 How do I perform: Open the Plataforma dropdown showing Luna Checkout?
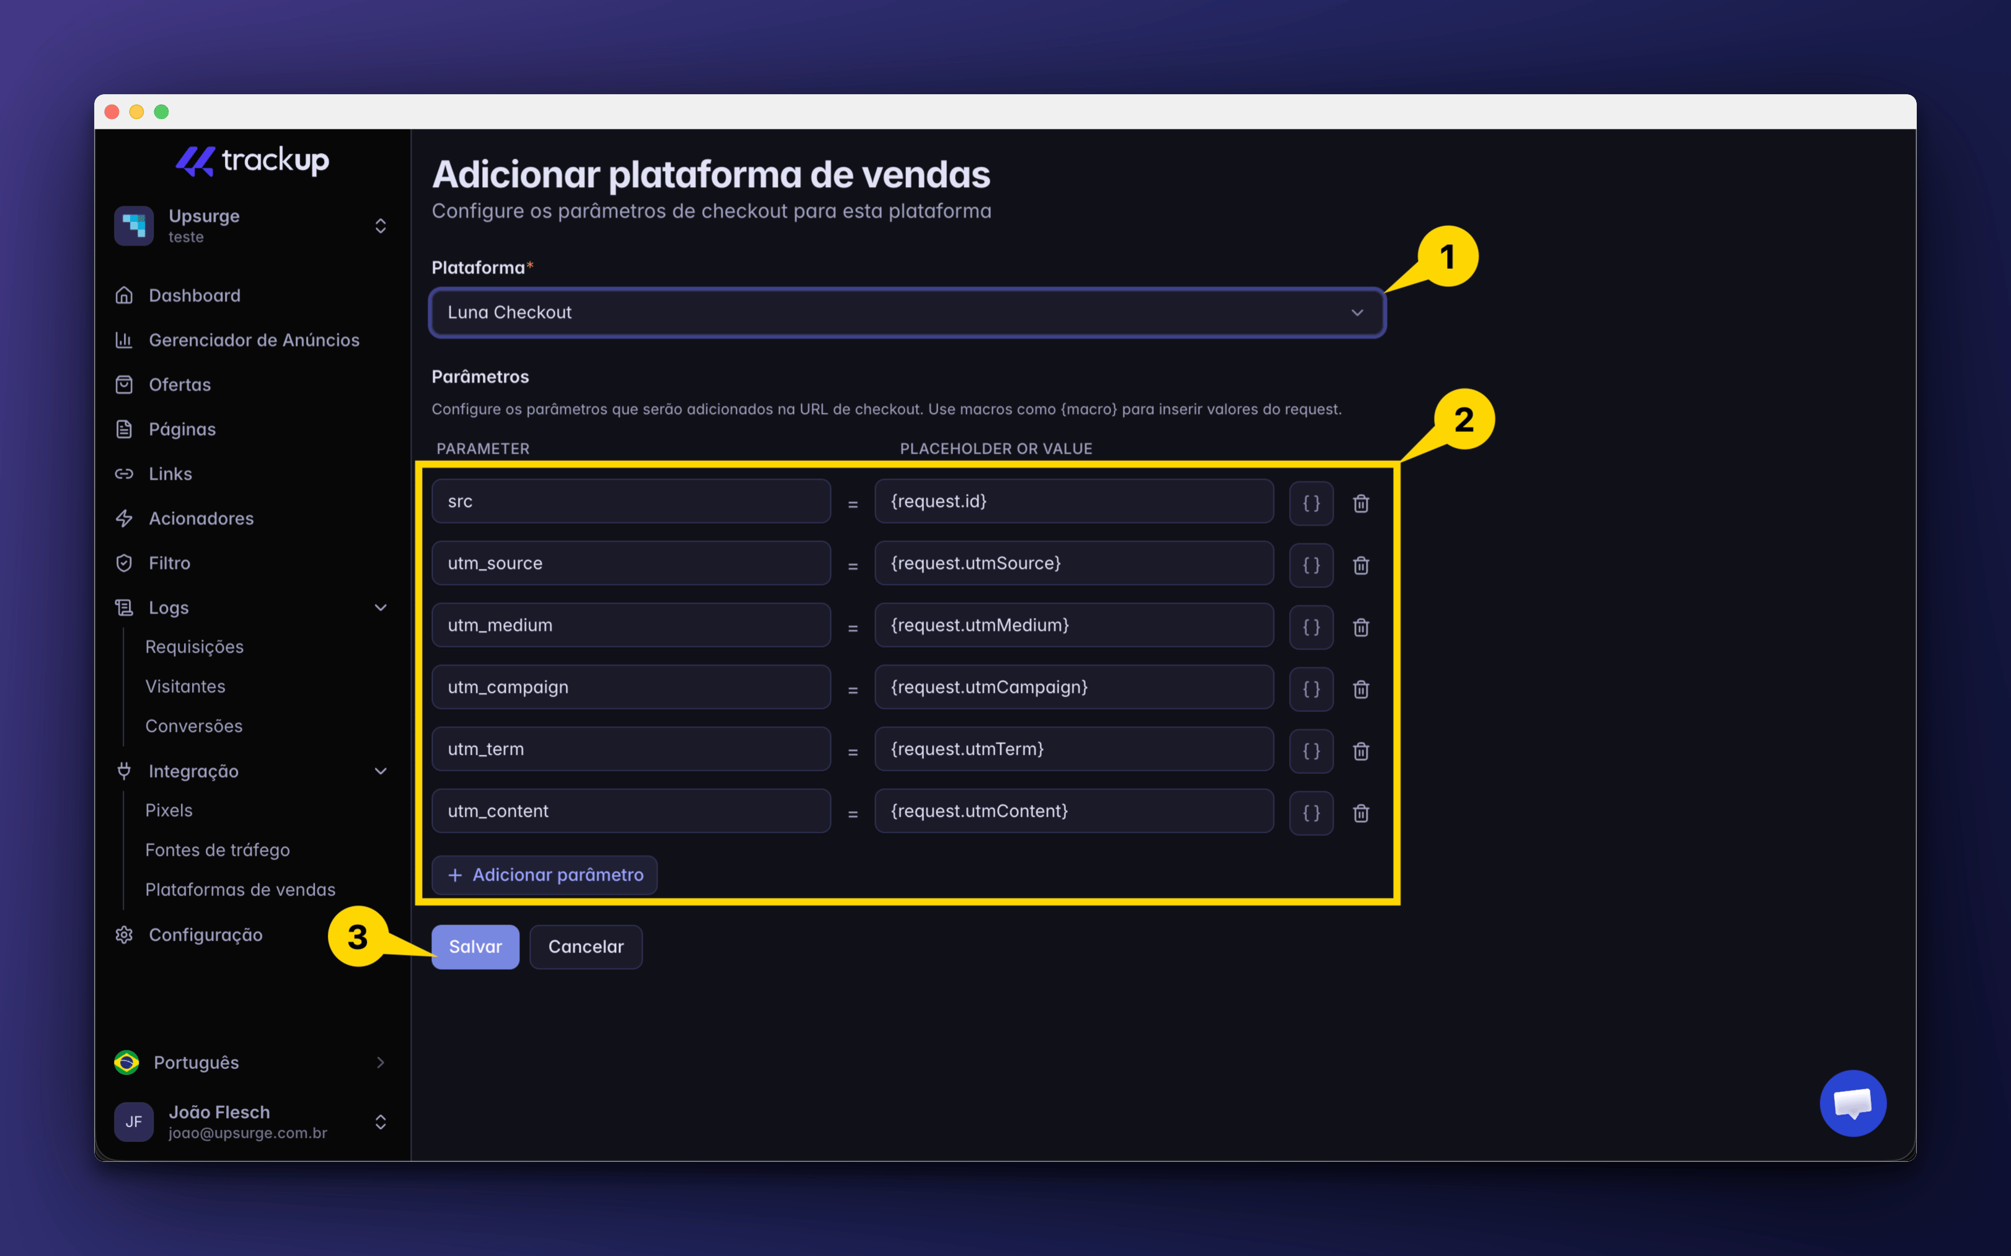pos(907,312)
